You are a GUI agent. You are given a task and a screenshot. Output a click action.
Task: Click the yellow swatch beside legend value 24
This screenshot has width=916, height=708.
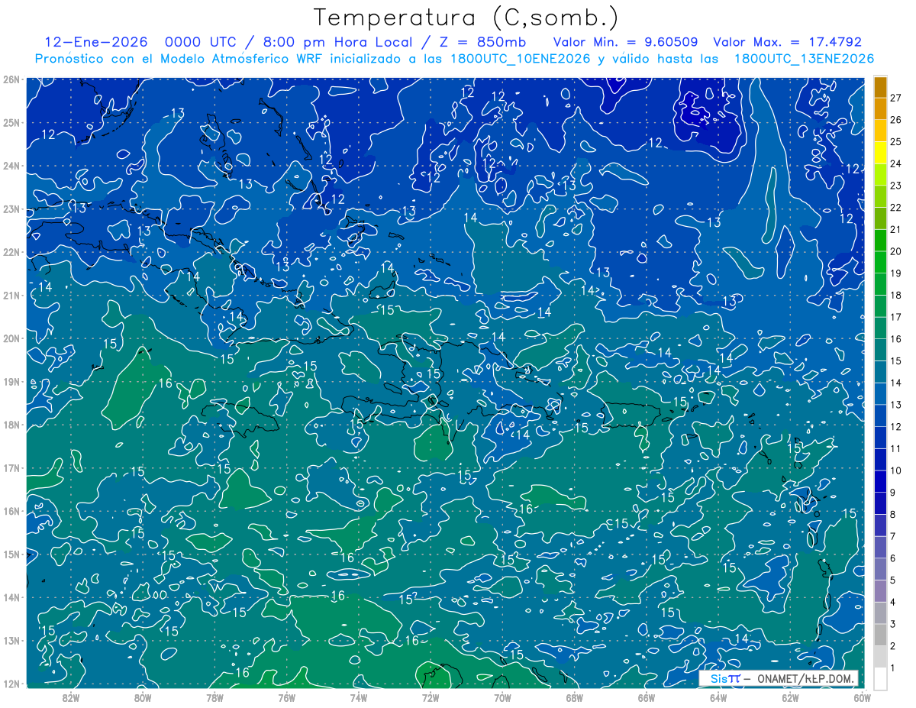[881, 154]
